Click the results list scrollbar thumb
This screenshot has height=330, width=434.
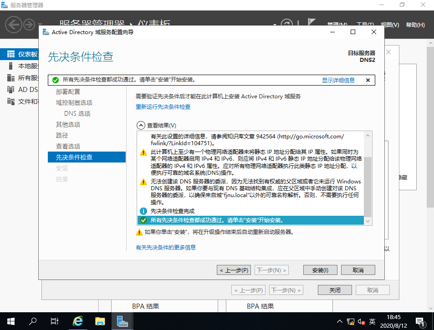[368, 187]
